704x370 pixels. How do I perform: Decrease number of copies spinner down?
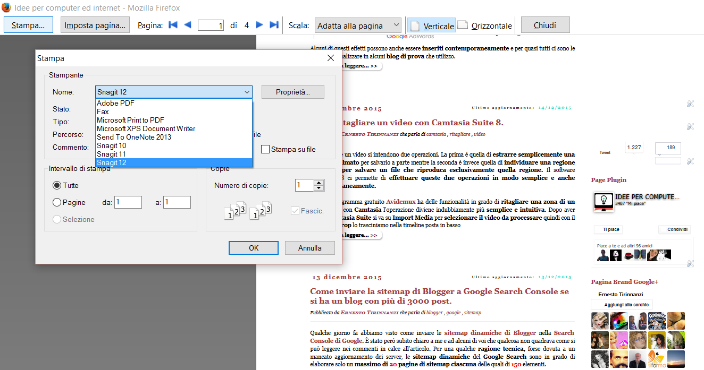pos(319,188)
